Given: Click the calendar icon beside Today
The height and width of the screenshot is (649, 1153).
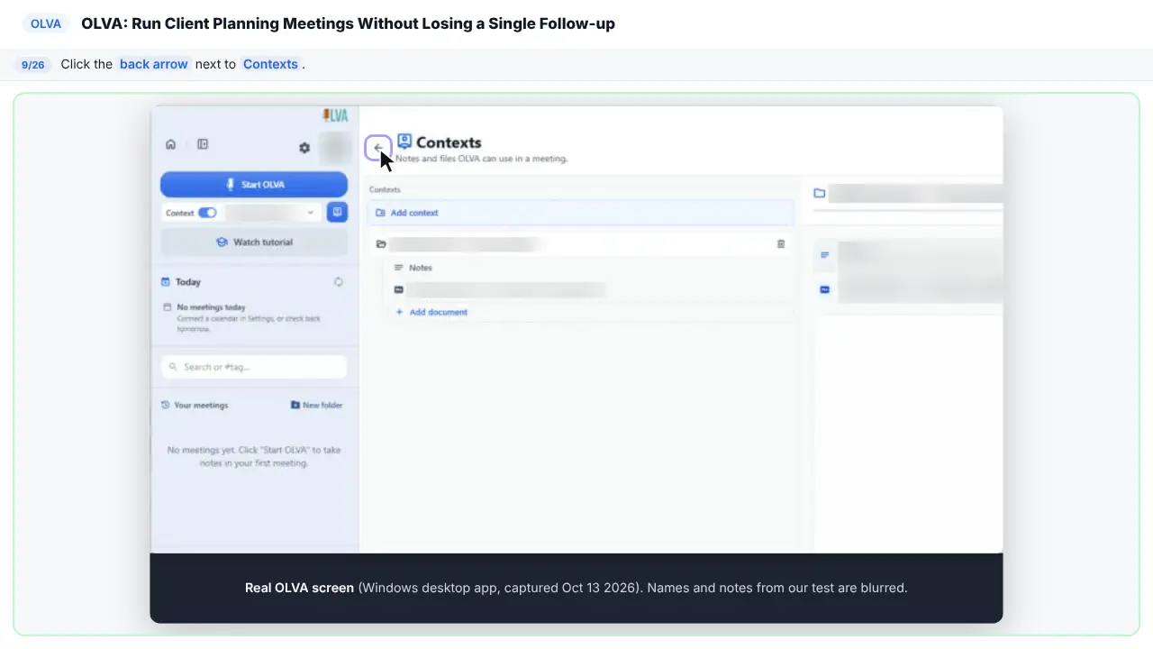Looking at the screenshot, I should (x=166, y=282).
